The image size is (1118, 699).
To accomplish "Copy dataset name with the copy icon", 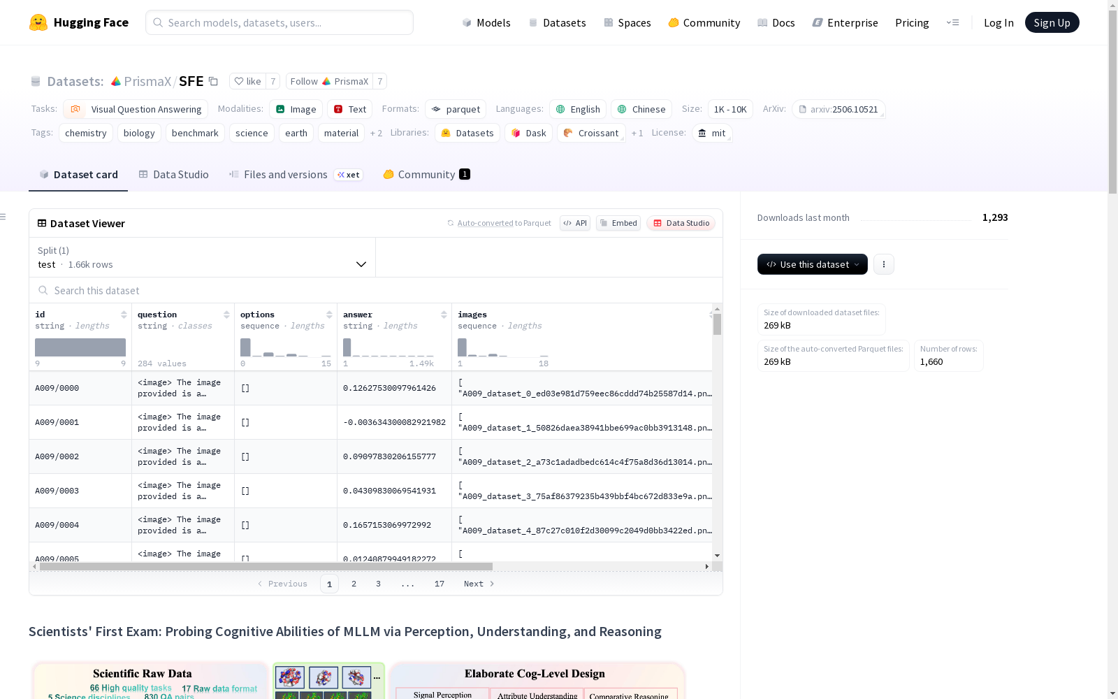I will (x=214, y=82).
